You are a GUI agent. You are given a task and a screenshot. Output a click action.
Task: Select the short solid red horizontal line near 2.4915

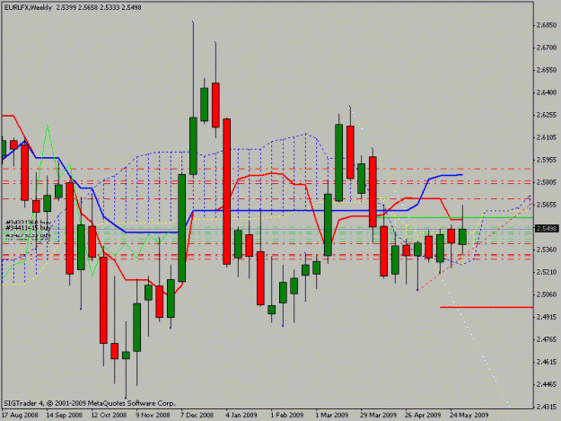(486, 307)
